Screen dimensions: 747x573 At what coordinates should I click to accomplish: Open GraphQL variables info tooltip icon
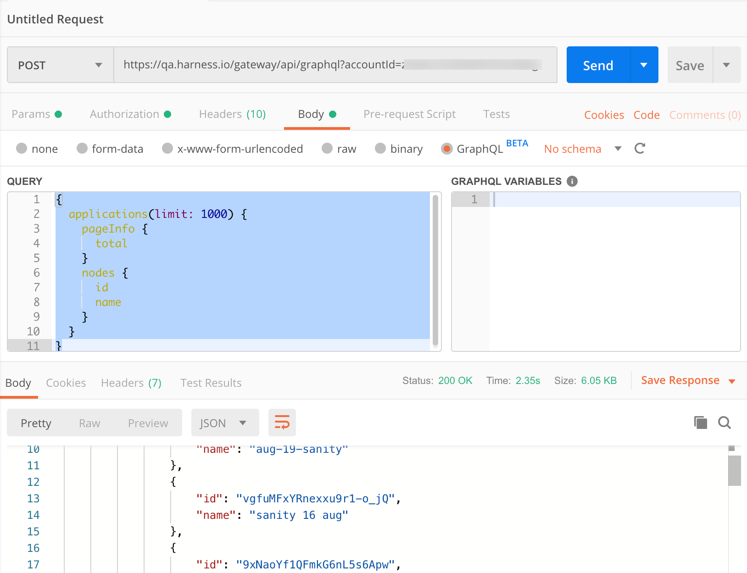pyautogui.click(x=572, y=181)
